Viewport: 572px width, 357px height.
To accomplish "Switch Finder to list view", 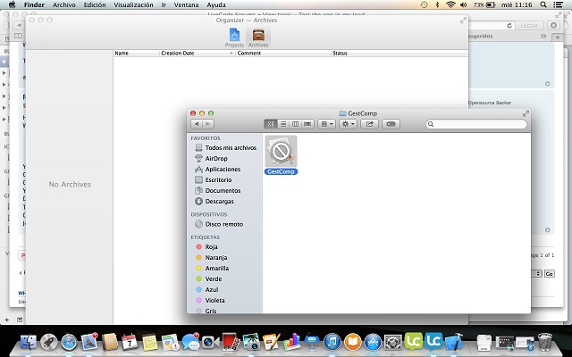I will 283,124.
